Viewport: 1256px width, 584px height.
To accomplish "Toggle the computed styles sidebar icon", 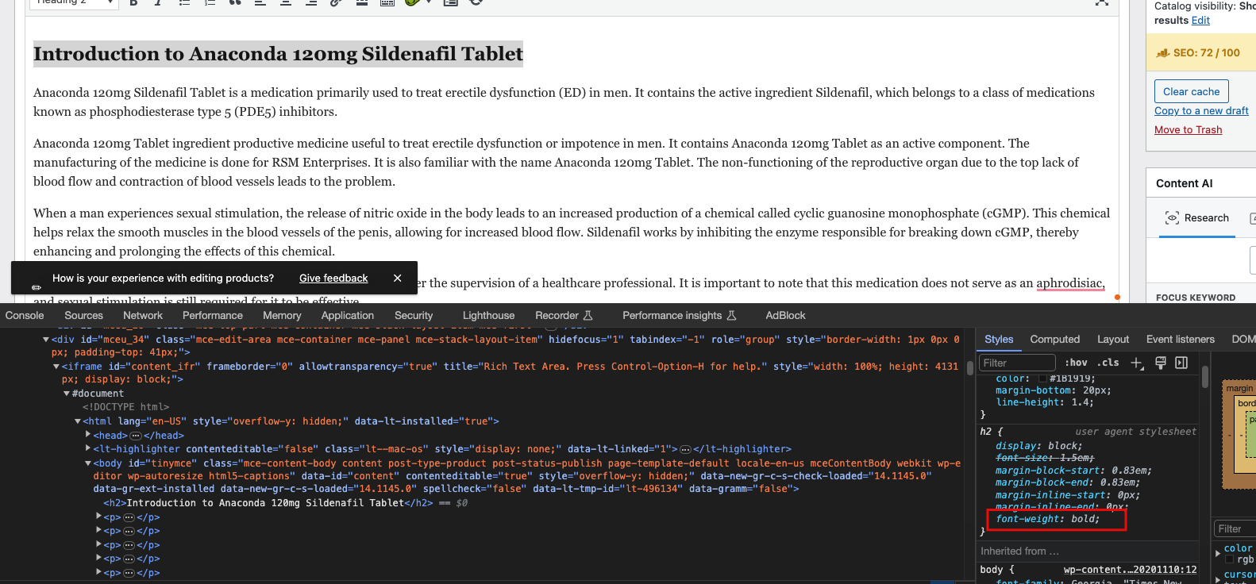I will pos(1181,363).
